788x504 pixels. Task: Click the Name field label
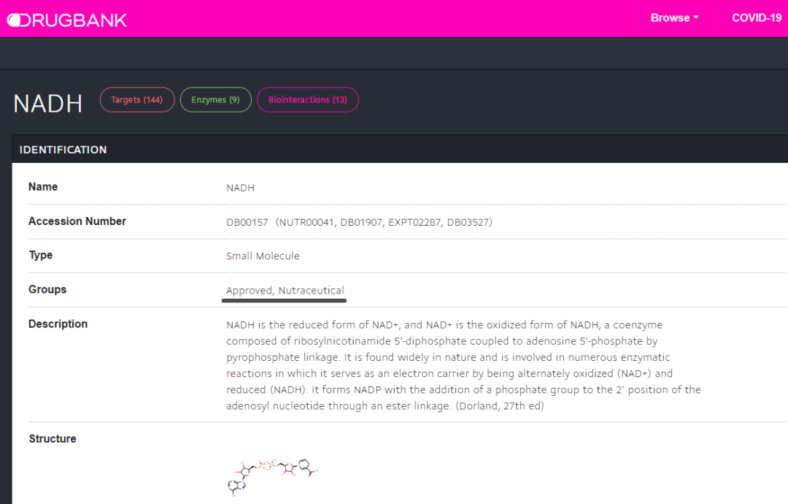pos(43,187)
